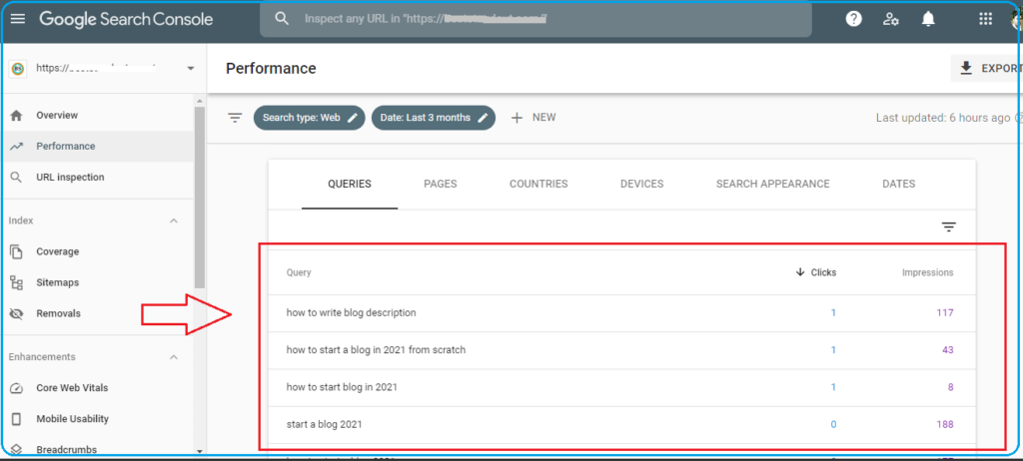The image size is (1023, 461).
Task: Select query 'how to start blog in 2021'
Action: [x=342, y=387]
